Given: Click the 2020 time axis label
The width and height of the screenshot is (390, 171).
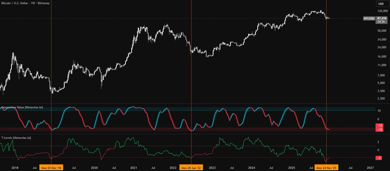Looking at the screenshot, I should click(x=94, y=168).
